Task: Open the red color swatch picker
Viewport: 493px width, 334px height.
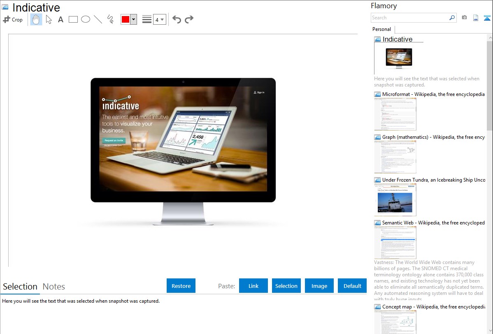Action: pyautogui.click(x=126, y=19)
